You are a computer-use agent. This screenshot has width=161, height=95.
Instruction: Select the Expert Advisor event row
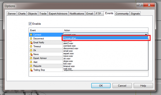[46, 58]
